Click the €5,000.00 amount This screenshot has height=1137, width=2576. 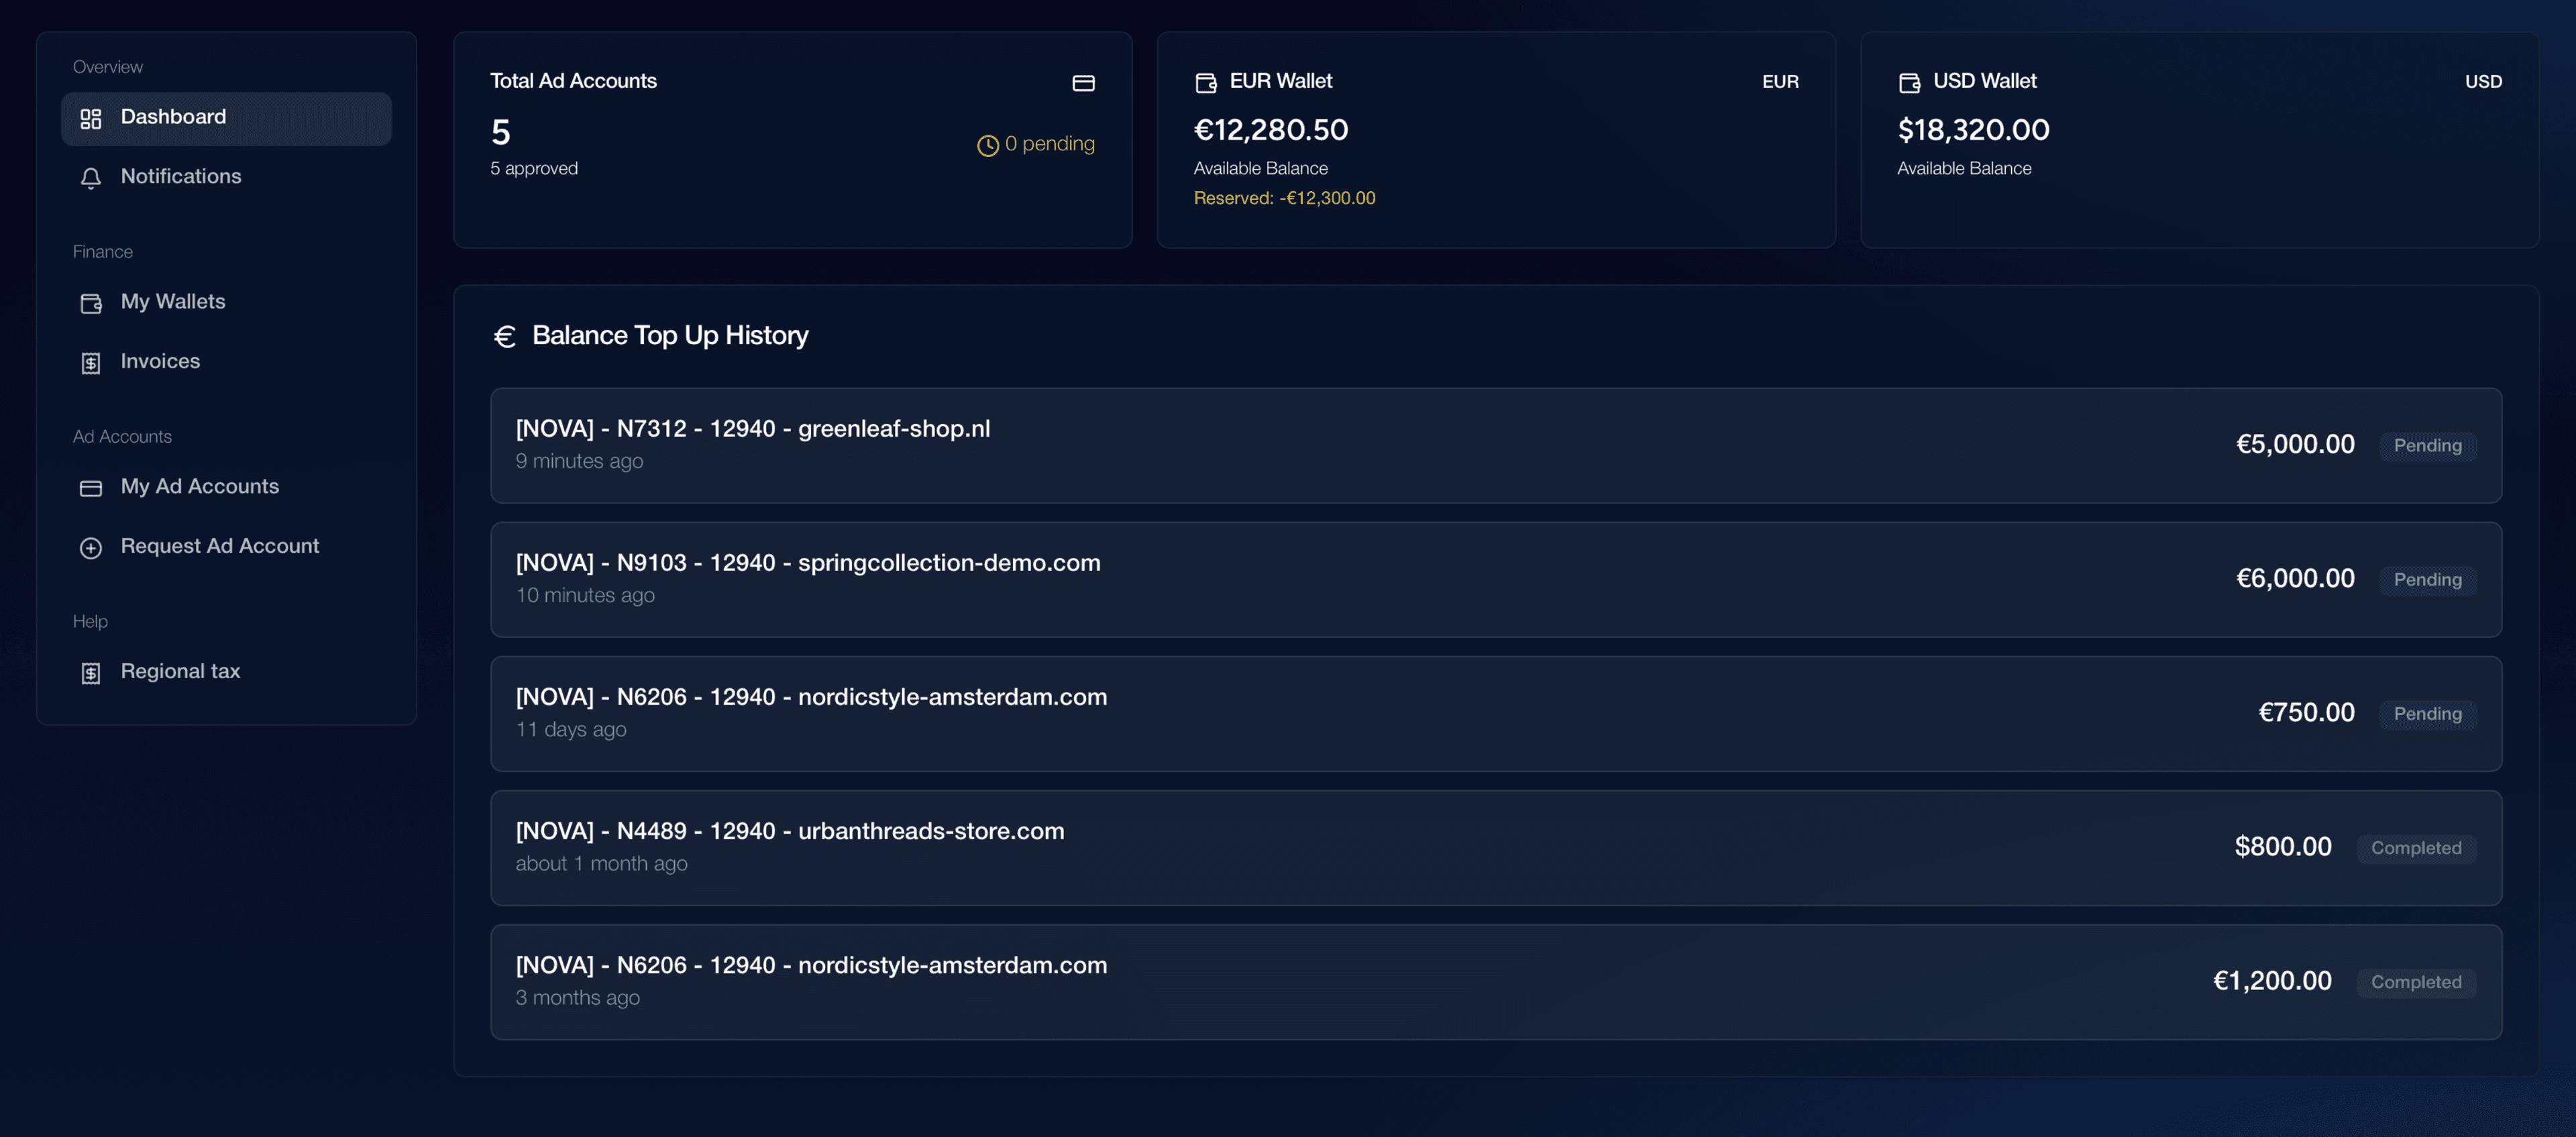[2295, 444]
